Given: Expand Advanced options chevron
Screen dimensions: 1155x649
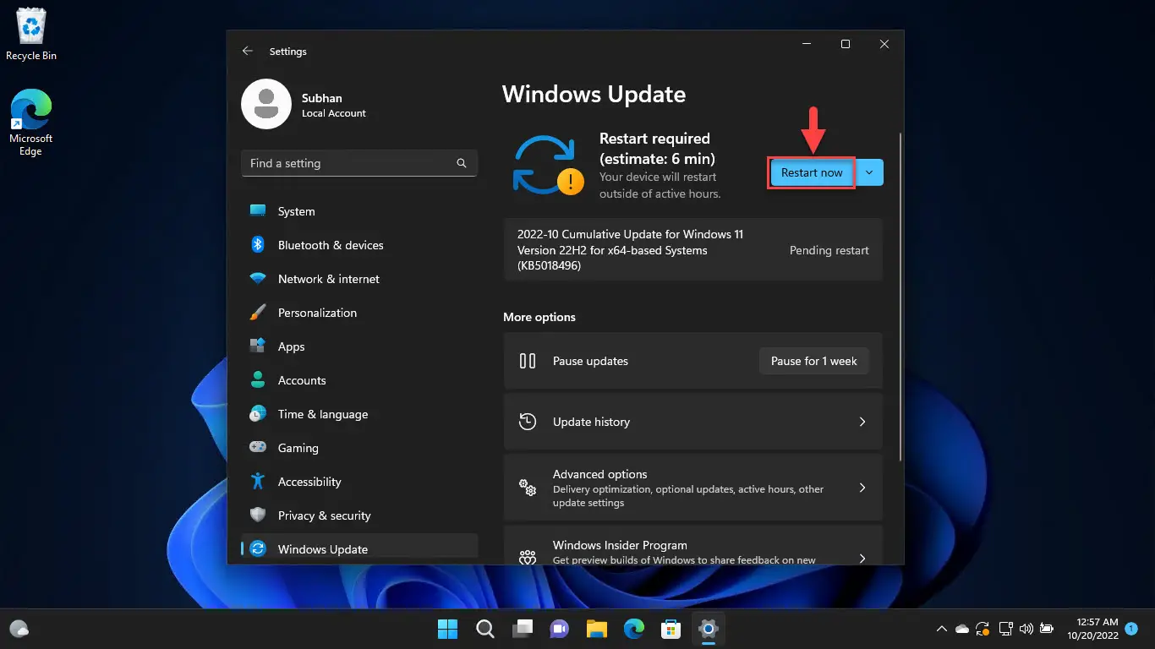Looking at the screenshot, I should pos(862,488).
